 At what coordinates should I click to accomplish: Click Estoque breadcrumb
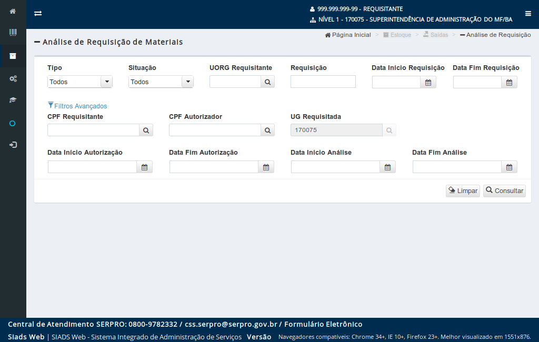coord(397,35)
